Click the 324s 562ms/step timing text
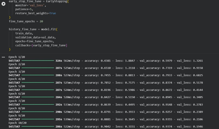The height and width of the screenshot is (129, 219). coord(68,61)
